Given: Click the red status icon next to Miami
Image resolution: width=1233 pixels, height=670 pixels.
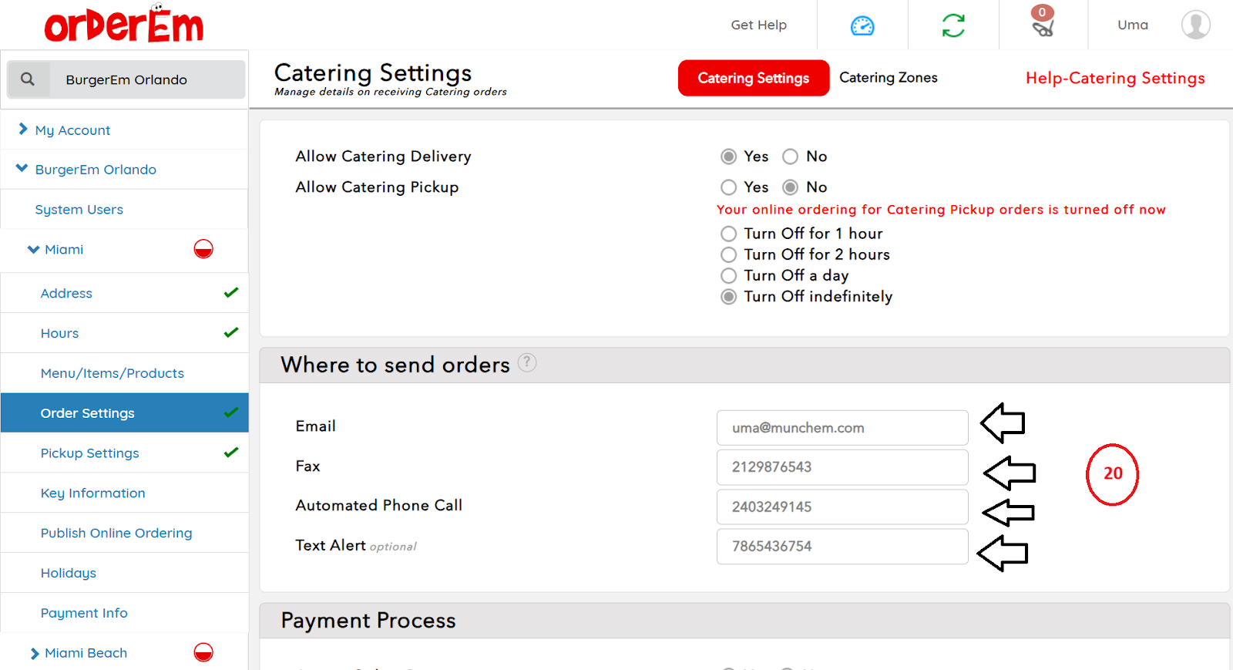Looking at the screenshot, I should (x=203, y=249).
